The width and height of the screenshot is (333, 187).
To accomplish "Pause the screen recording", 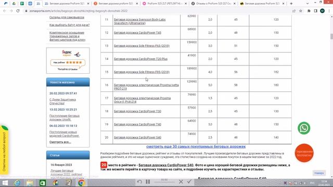I will (148, 182).
